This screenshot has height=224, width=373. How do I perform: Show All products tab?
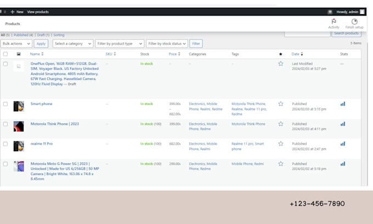coord(5,35)
